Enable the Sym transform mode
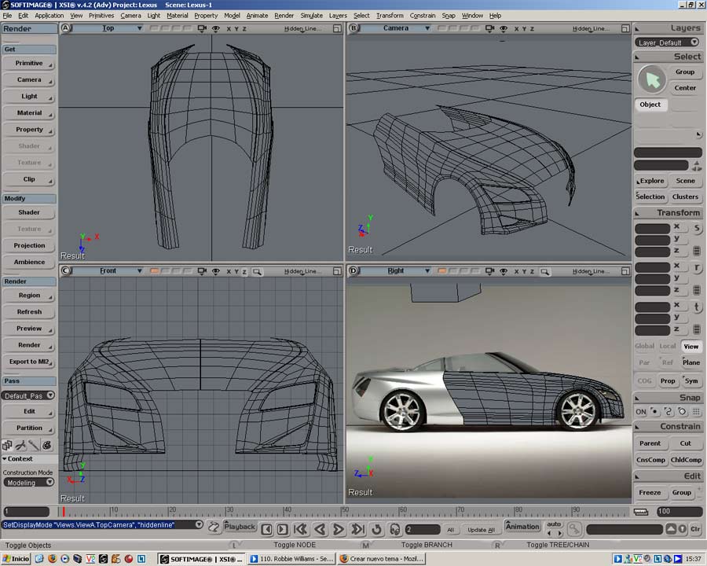This screenshot has height=566, width=707. click(691, 380)
